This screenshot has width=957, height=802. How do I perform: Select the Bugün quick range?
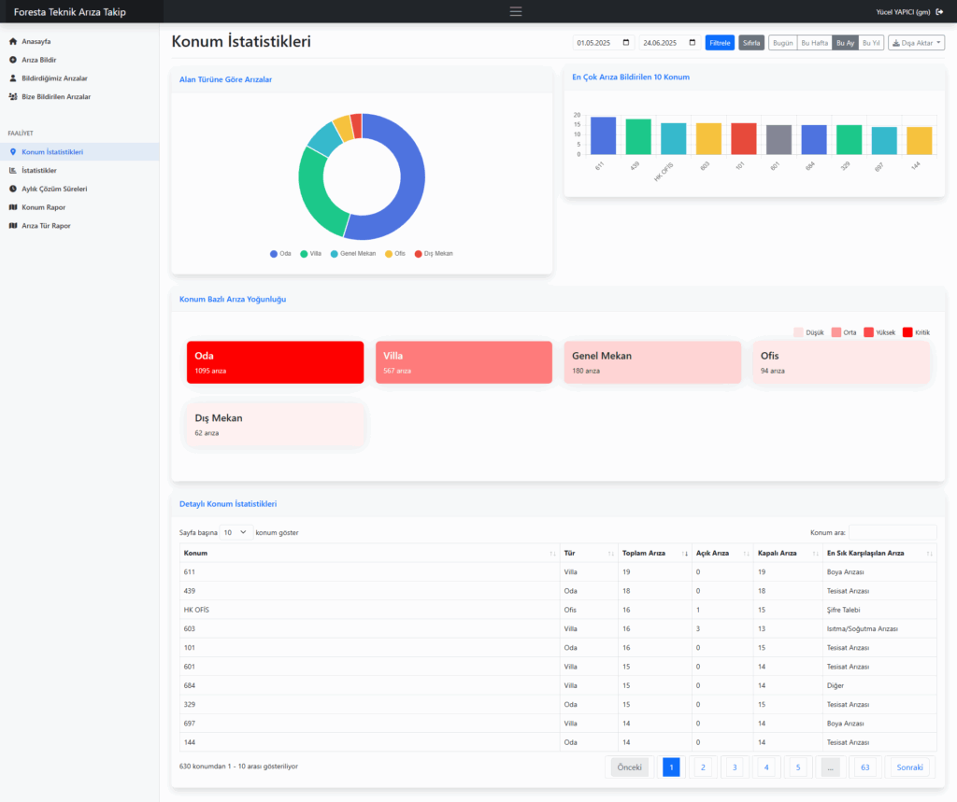[x=782, y=43]
